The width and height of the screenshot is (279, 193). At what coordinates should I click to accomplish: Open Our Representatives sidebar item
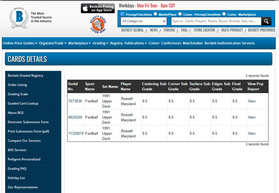click(33, 187)
